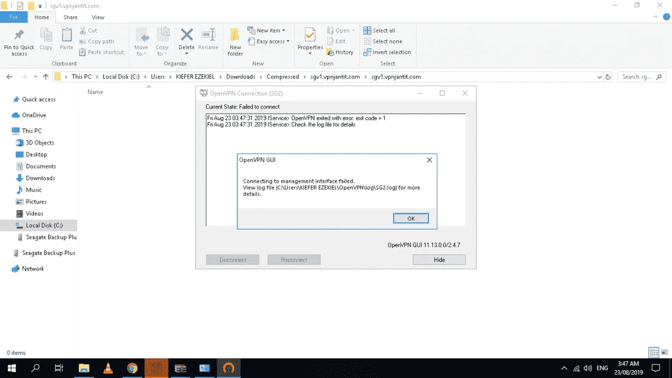The width and height of the screenshot is (672, 378).
Task: Click OK in OpenVPN GUI dialog
Action: tap(411, 218)
